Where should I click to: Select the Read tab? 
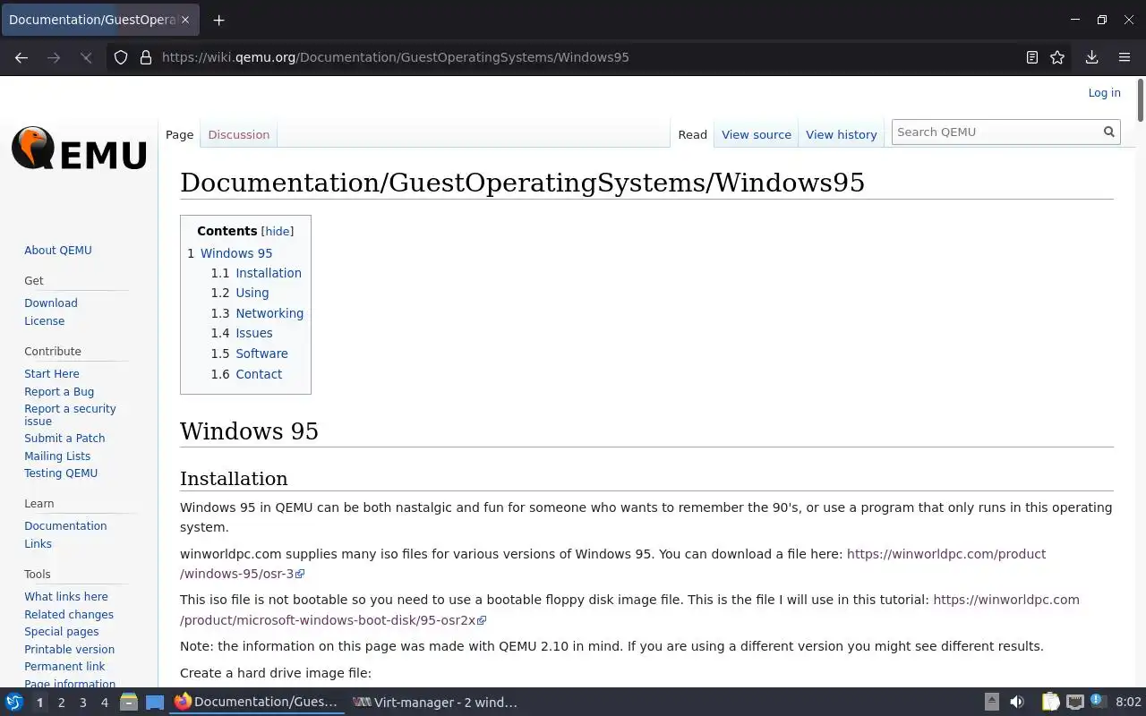(x=692, y=134)
